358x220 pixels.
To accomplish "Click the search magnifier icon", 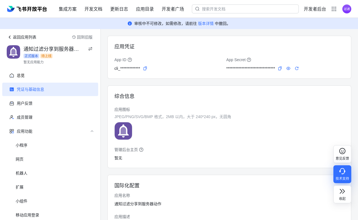I will (x=197, y=9).
